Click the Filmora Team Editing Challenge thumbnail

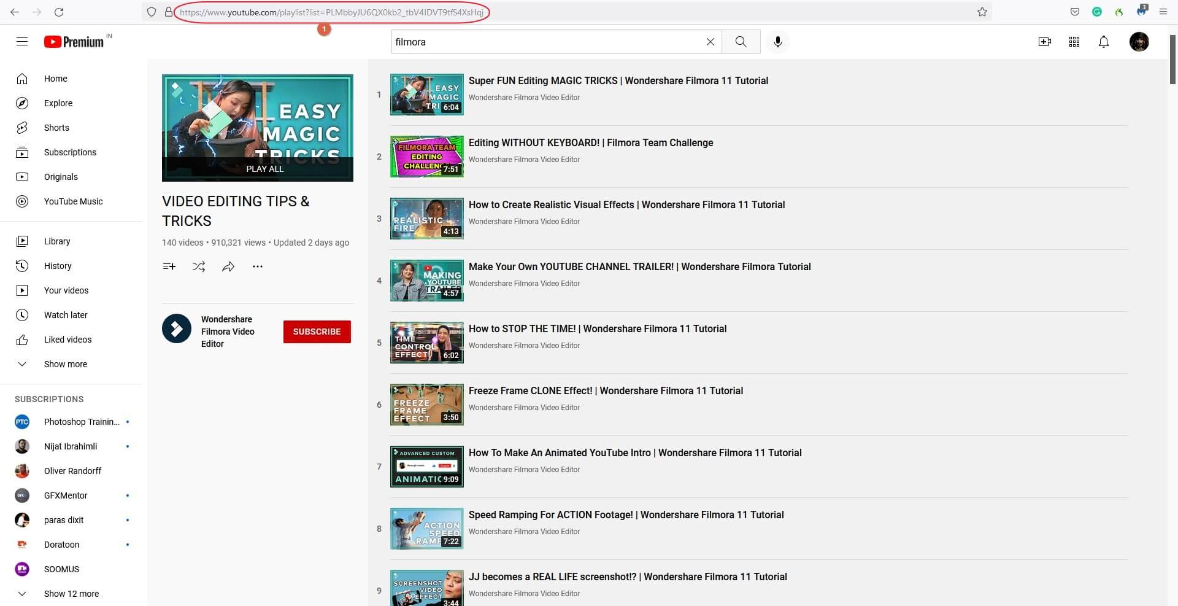pyautogui.click(x=427, y=157)
